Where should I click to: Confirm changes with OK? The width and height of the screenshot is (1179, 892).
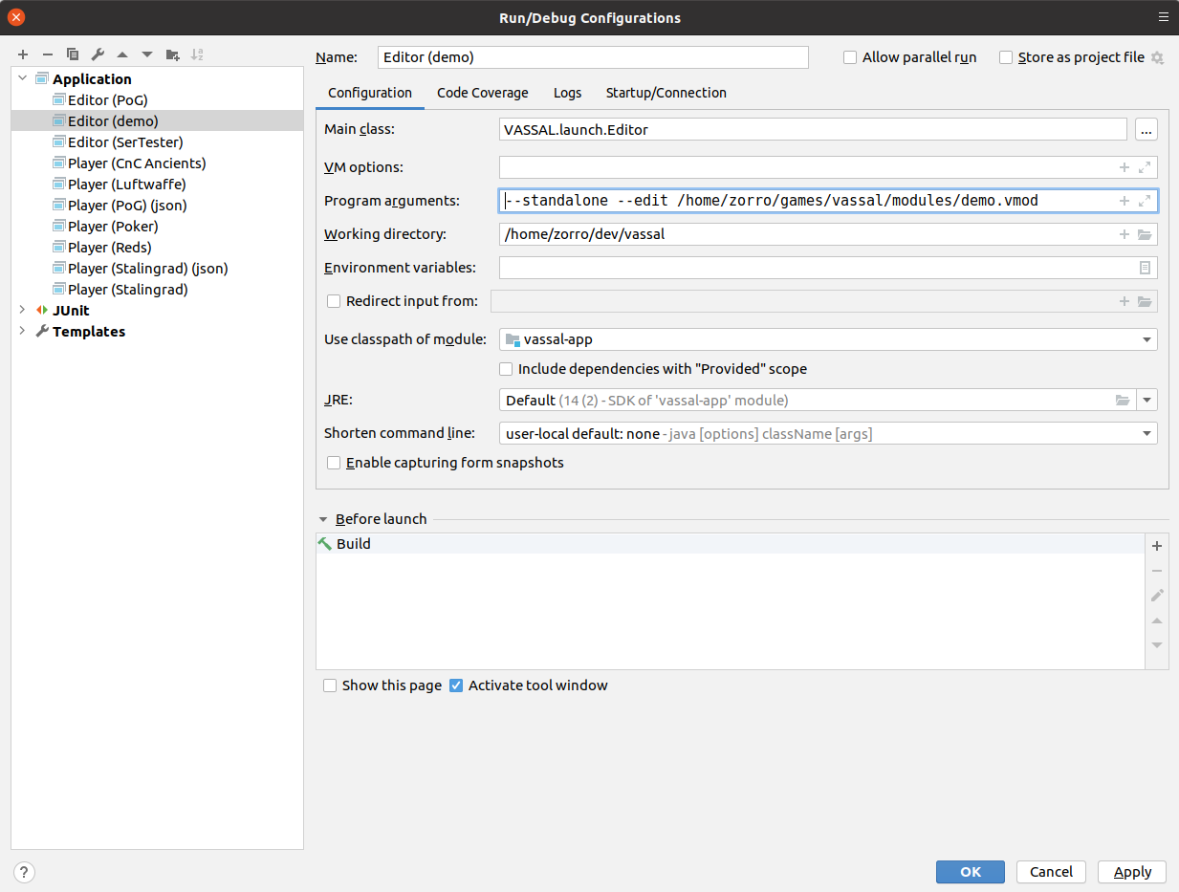[x=970, y=872]
